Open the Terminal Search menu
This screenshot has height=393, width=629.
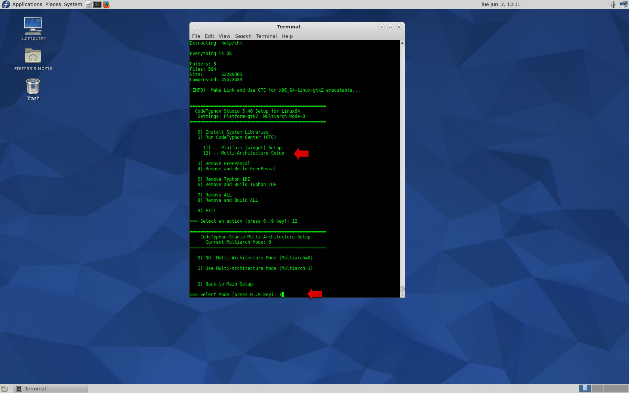243,36
